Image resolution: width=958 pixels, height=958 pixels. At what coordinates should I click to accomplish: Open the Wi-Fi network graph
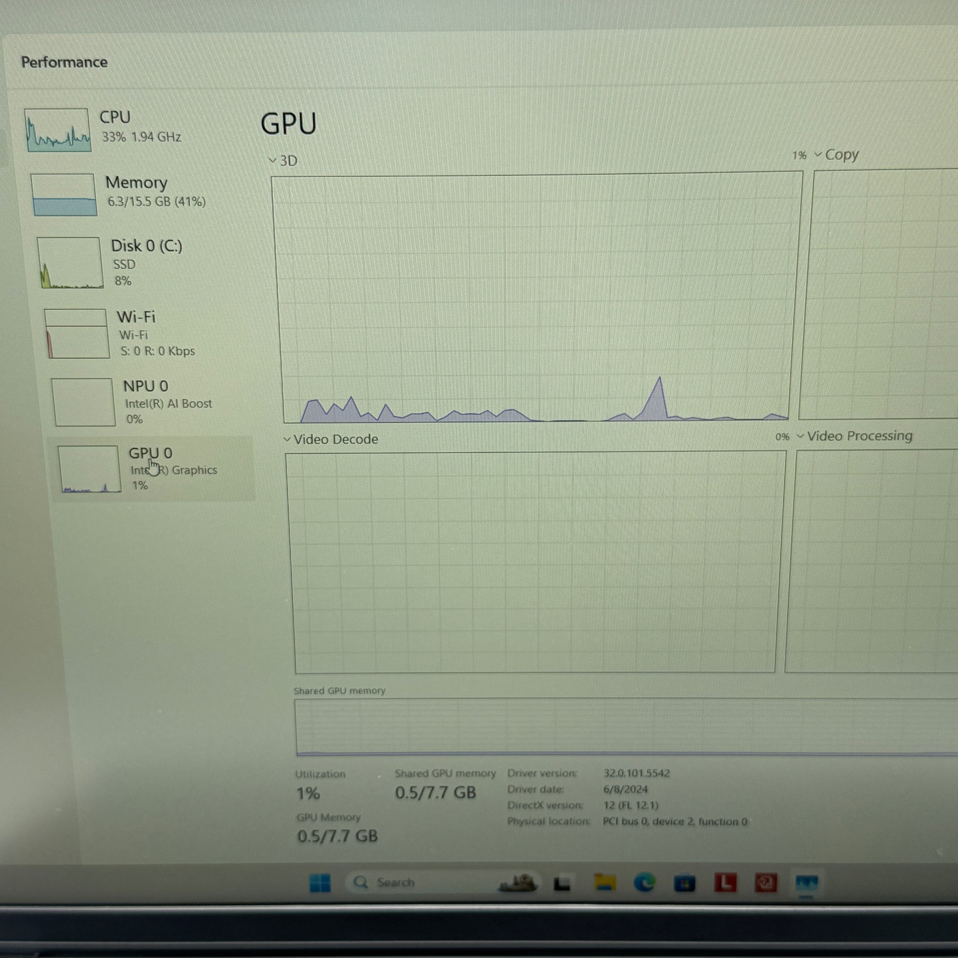pyautogui.click(x=77, y=334)
